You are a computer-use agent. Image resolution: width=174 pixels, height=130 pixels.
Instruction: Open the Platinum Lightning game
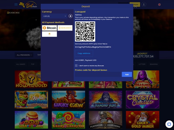click(x=105, y=120)
